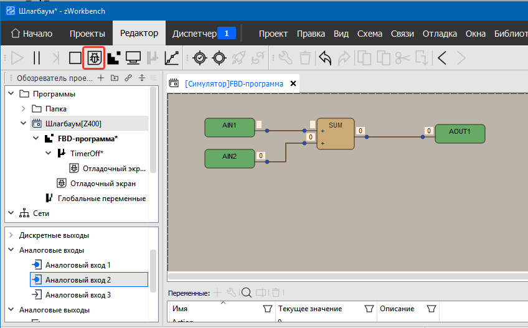Collapse the Программы tree node
This screenshot has height=328, width=528.
[11, 94]
